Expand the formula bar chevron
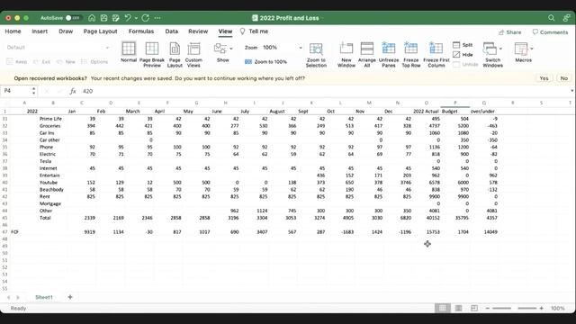 pos(571,91)
